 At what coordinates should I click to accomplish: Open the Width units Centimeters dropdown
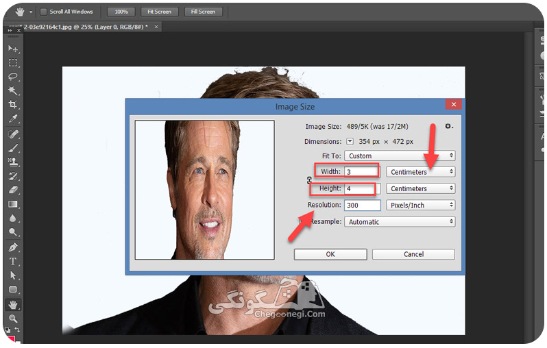pyautogui.click(x=421, y=172)
